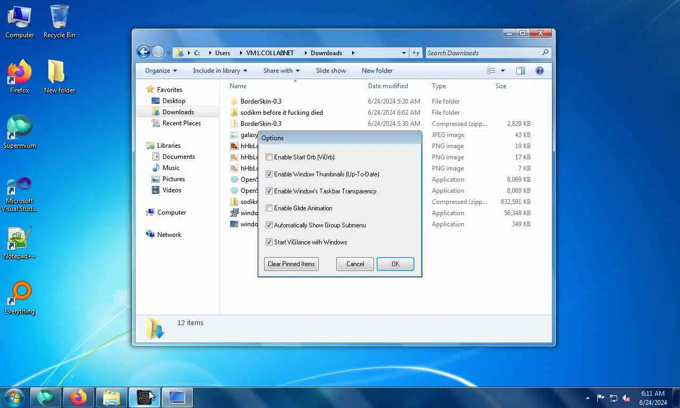Open Computer desktop icon
This screenshot has width=680, height=408.
tap(20, 22)
